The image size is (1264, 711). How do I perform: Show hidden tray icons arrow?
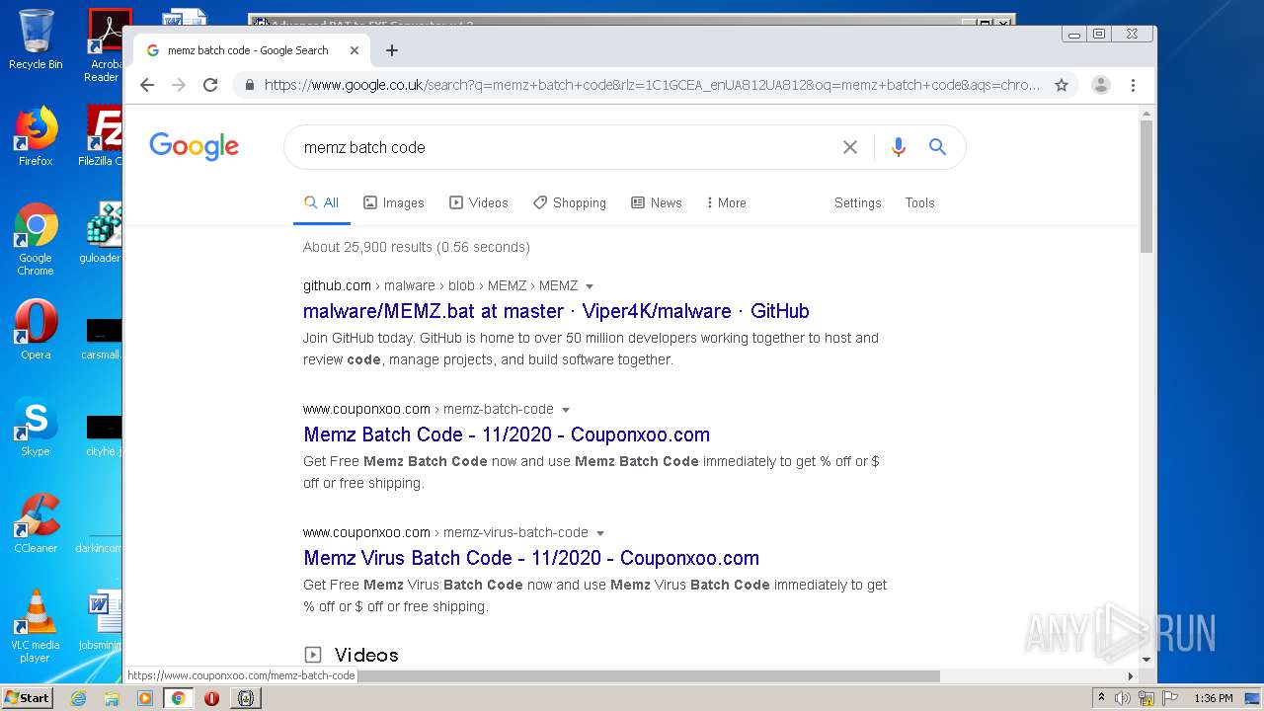click(1101, 698)
